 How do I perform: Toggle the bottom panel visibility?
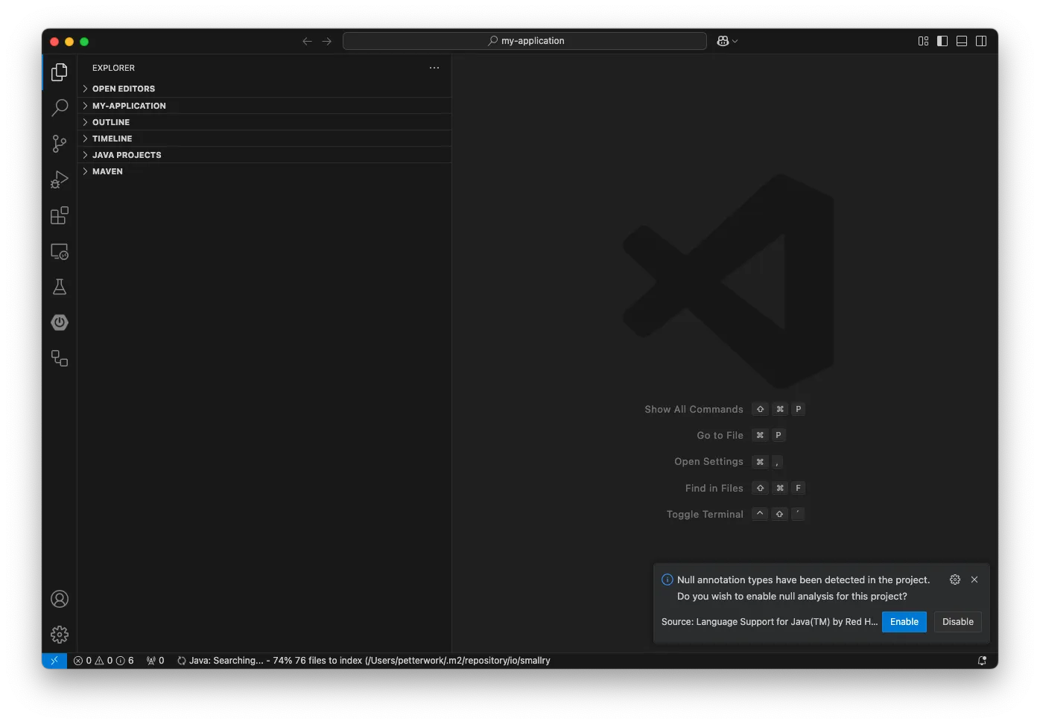(x=962, y=41)
